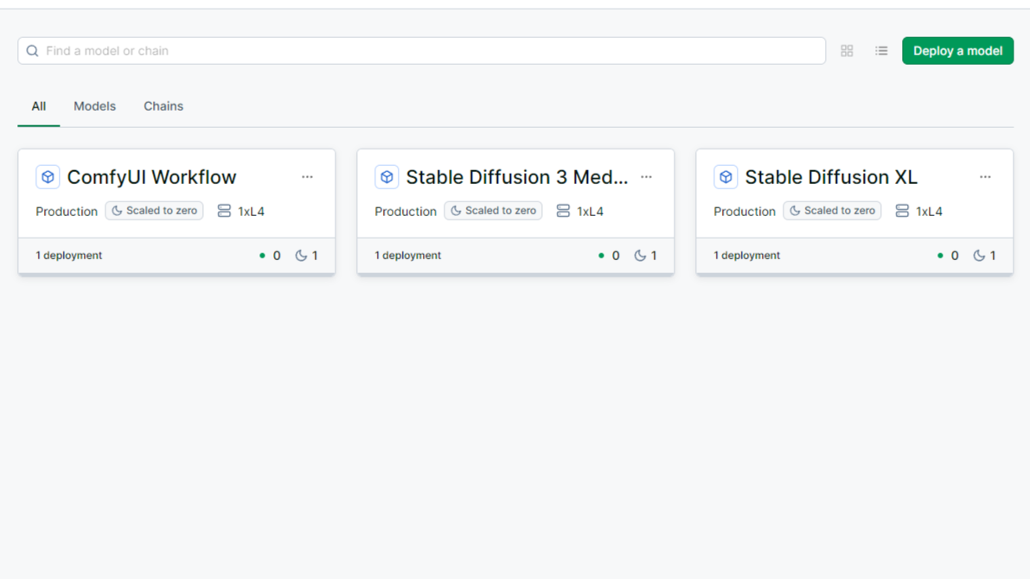The image size is (1030, 579).
Task: Click ComfyUI Workflow server instance icon
Action: 224,211
